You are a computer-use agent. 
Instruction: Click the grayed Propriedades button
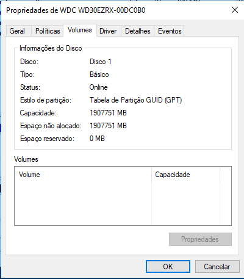click(200, 239)
